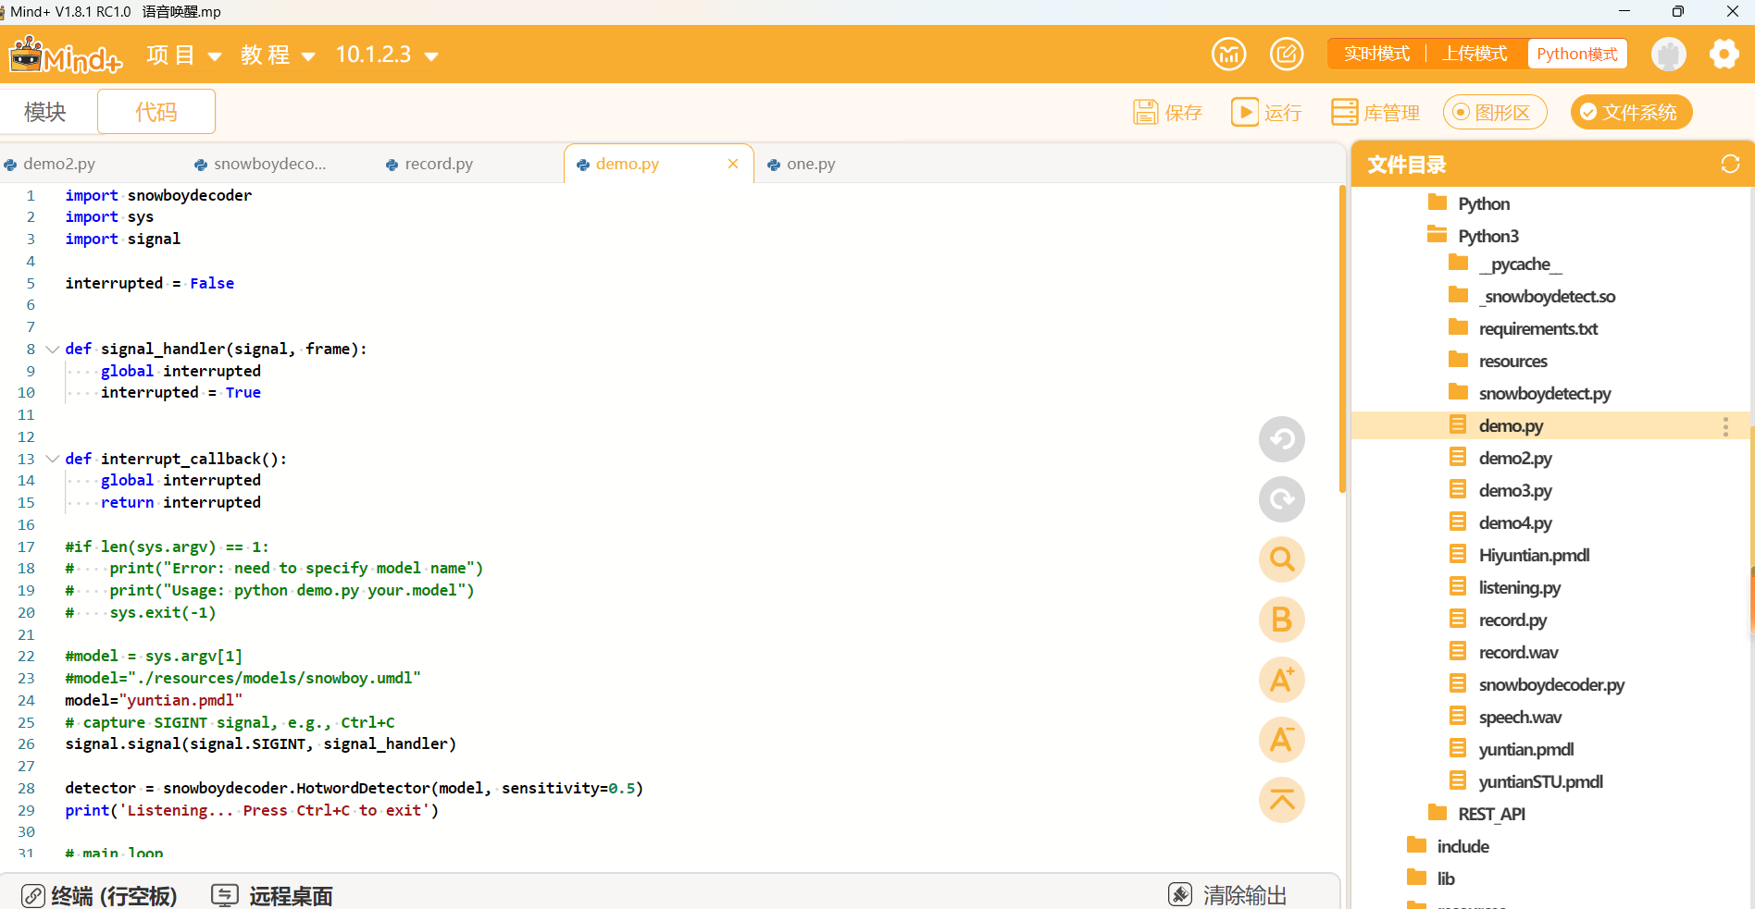Click the user avatar icon
Screen dimensions: 1755x909
click(x=1668, y=55)
